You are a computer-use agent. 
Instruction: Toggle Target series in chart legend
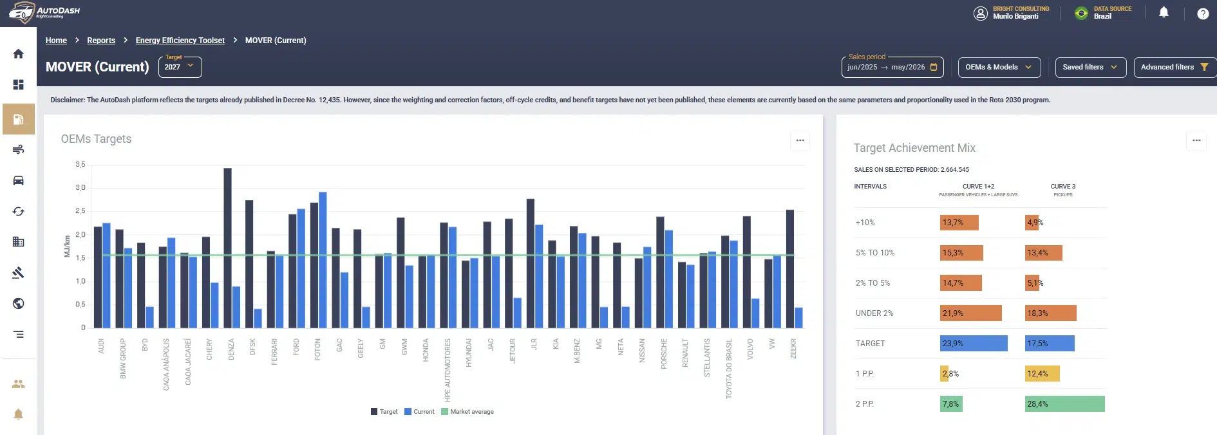pos(384,412)
